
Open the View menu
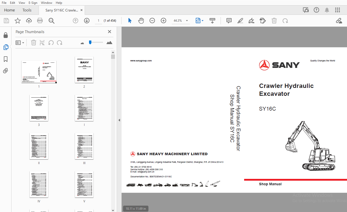point(22,3)
